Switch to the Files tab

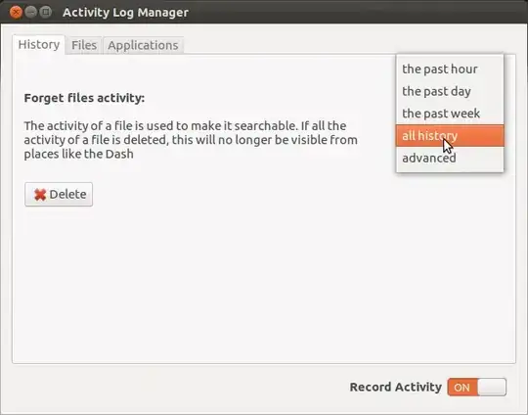[84, 45]
